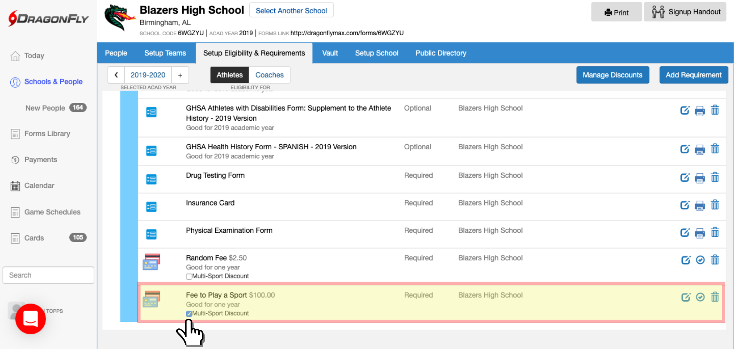Delete the Physical Examination Form requirement
The width and height of the screenshot is (734, 349).
(715, 232)
